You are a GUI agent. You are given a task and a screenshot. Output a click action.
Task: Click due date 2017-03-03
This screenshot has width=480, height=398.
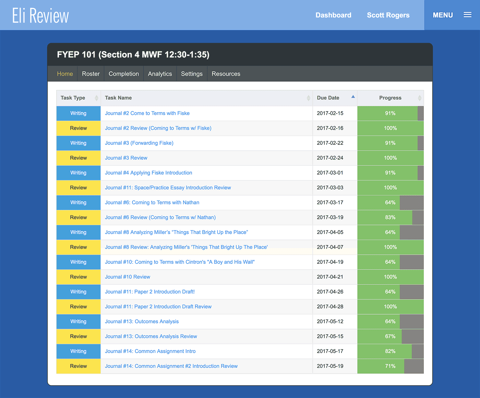pyautogui.click(x=330, y=188)
